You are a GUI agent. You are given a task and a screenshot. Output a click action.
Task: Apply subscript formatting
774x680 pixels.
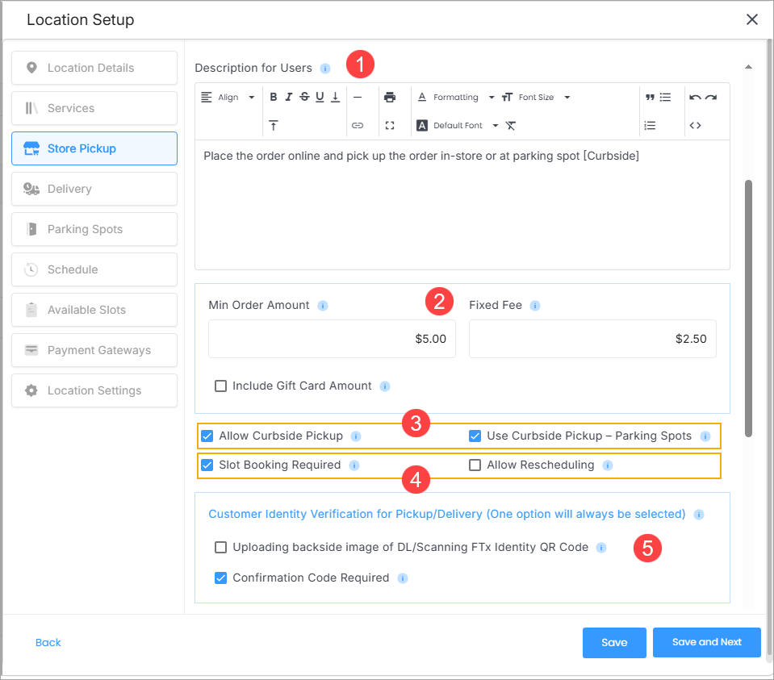335,98
